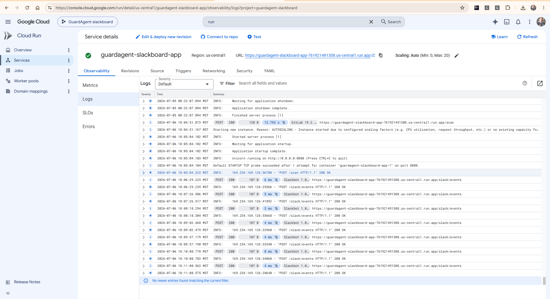Click Connect to repo
Image resolution: width=550 pixels, height=299 pixels.
(219, 37)
